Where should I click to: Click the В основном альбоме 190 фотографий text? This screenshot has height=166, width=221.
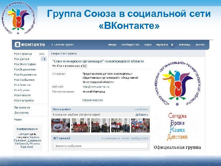tap(76, 115)
